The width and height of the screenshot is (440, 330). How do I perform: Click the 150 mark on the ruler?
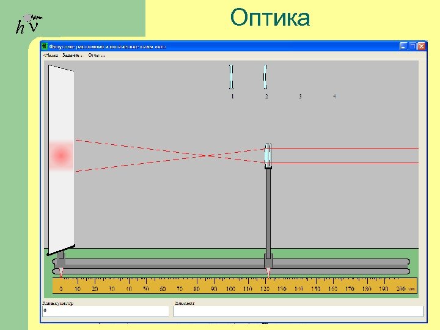(316, 288)
